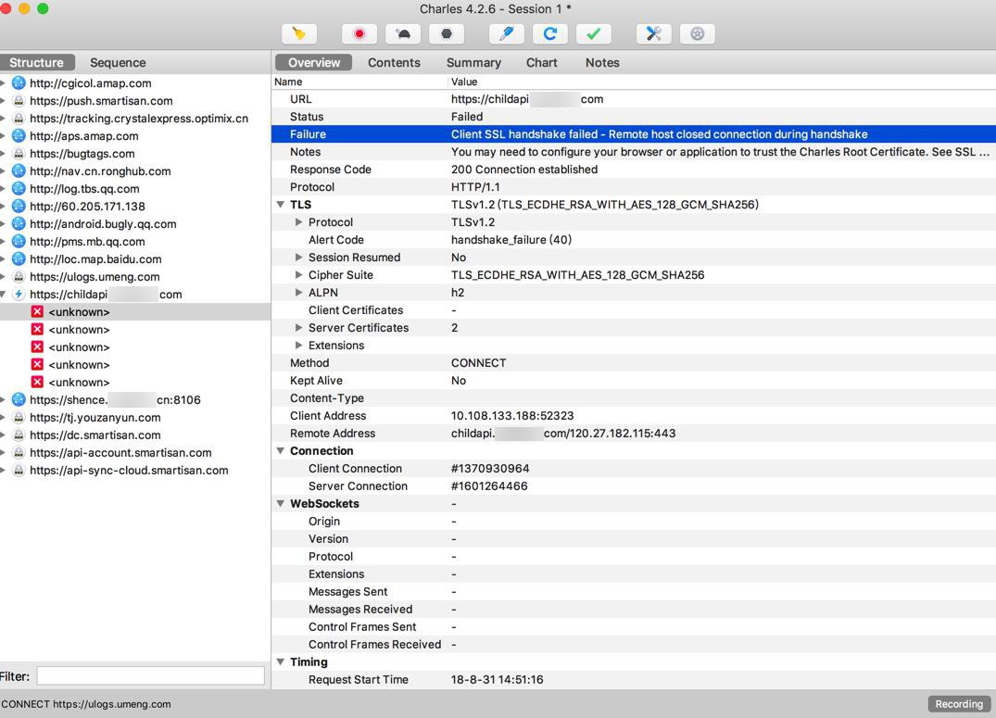The height and width of the screenshot is (718, 996).
Task: Click the lock icon beside https://api-account.smartisan.com
Action: (x=19, y=452)
